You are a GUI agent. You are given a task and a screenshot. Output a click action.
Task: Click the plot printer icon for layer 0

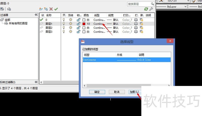[136, 20]
